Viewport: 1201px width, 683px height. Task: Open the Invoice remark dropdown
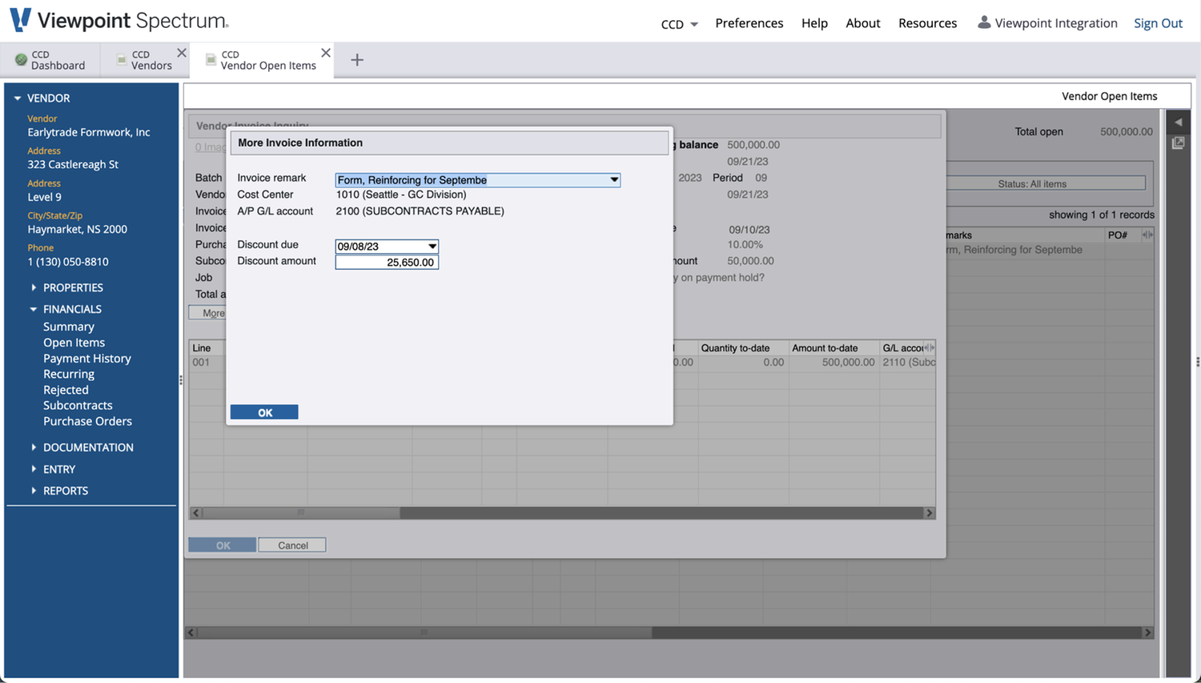coord(614,180)
